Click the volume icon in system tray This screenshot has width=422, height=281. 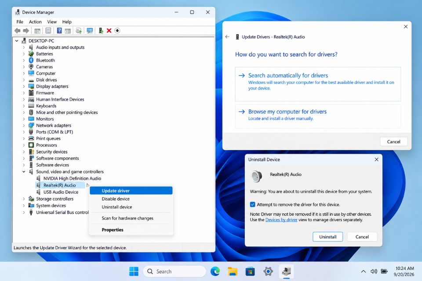pyautogui.click(x=374, y=271)
